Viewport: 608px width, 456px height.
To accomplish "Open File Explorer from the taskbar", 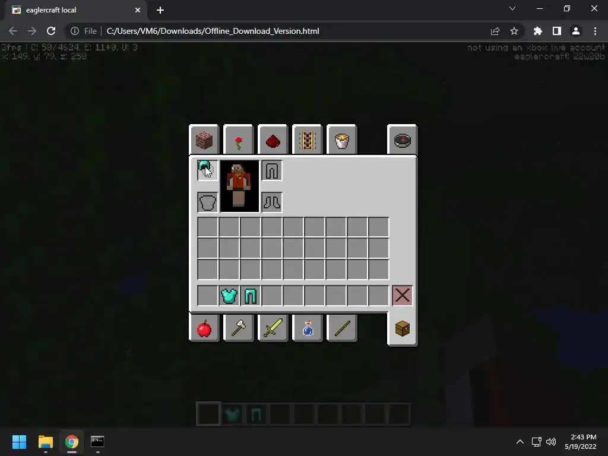I will (45, 442).
